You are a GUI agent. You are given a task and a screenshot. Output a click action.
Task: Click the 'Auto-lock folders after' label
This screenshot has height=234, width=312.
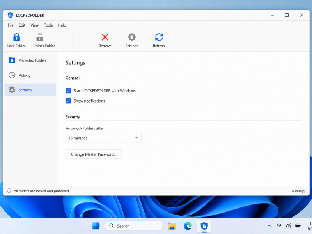85,128
